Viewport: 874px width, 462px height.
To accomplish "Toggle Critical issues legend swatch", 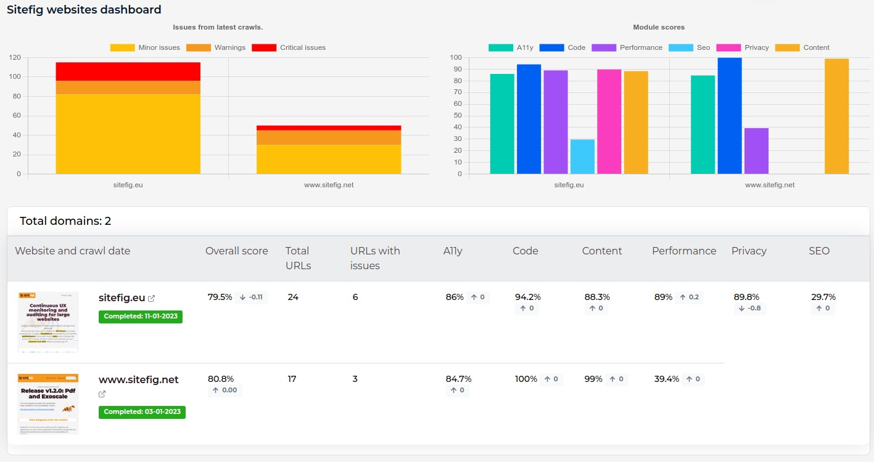I will coord(264,47).
